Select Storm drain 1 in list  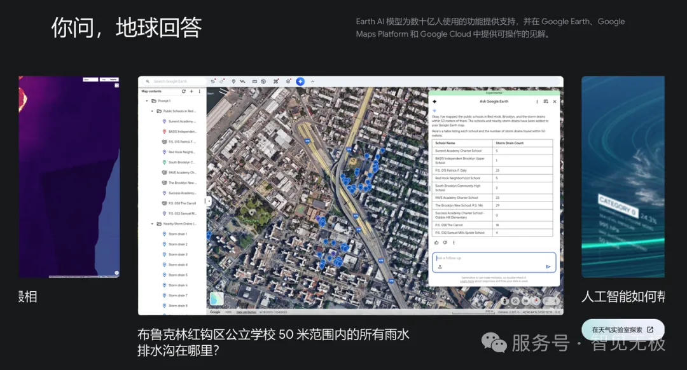[x=172, y=234]
